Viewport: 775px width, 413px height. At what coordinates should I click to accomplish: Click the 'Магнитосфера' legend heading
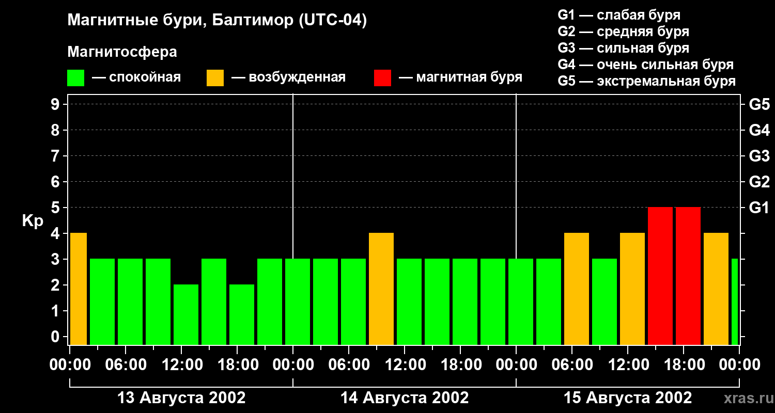click(122, 52)
